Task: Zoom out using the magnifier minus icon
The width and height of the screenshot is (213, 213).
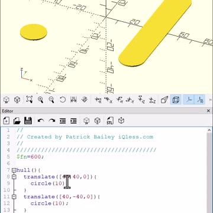Action: pyautogui.click(x=51, y=99)
